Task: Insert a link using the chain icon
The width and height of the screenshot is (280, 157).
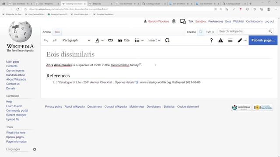Action: click(x=110, y=41)
